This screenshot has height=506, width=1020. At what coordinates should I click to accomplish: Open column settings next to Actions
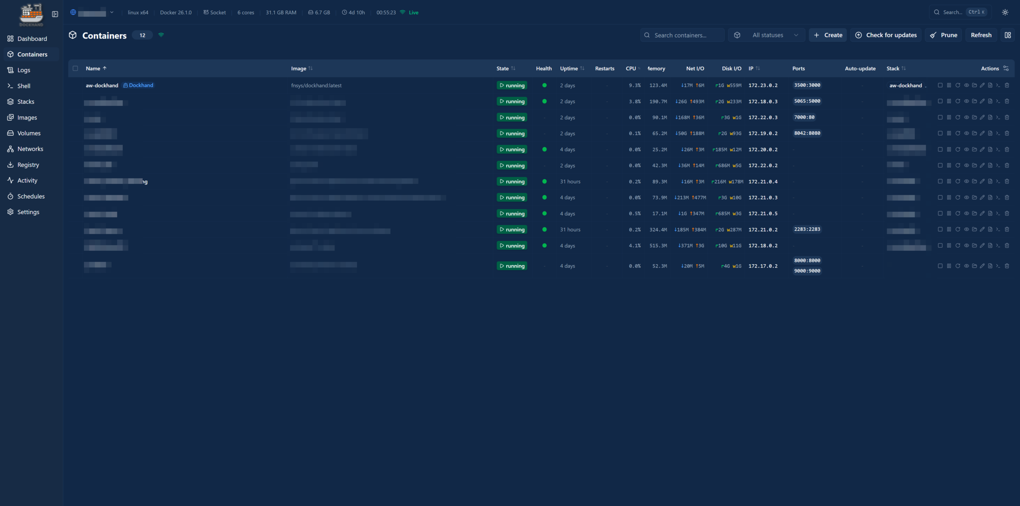click(x=1006, y=68)
